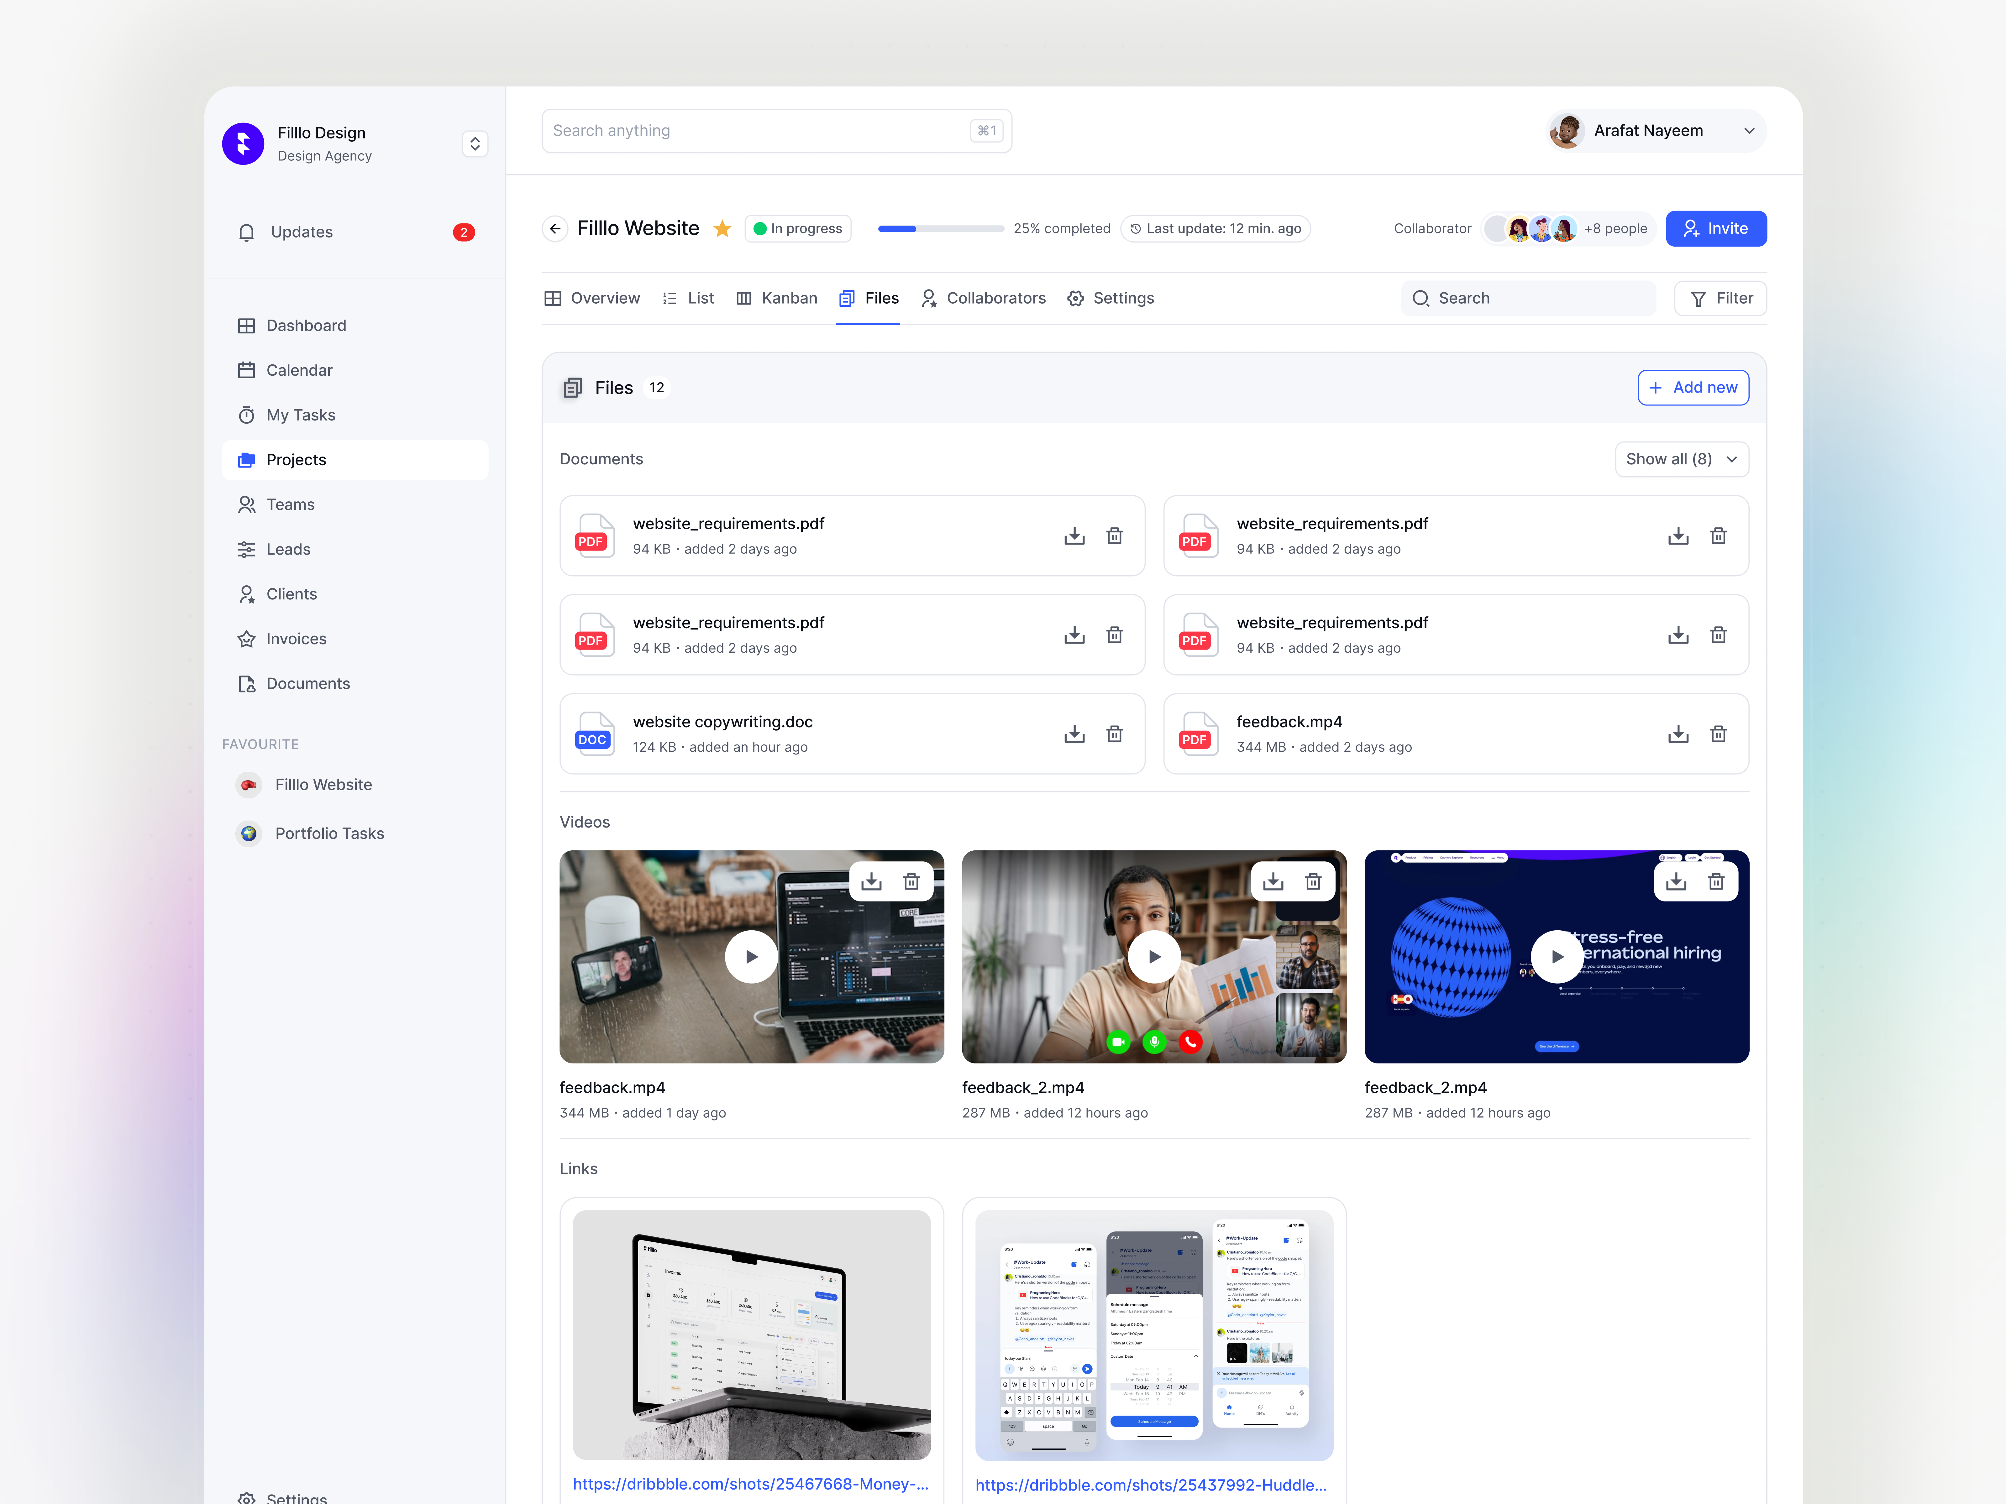Delete second website_requirements.pdf in right column
Screen dimensions: 2006x1504
point(1719,634)
